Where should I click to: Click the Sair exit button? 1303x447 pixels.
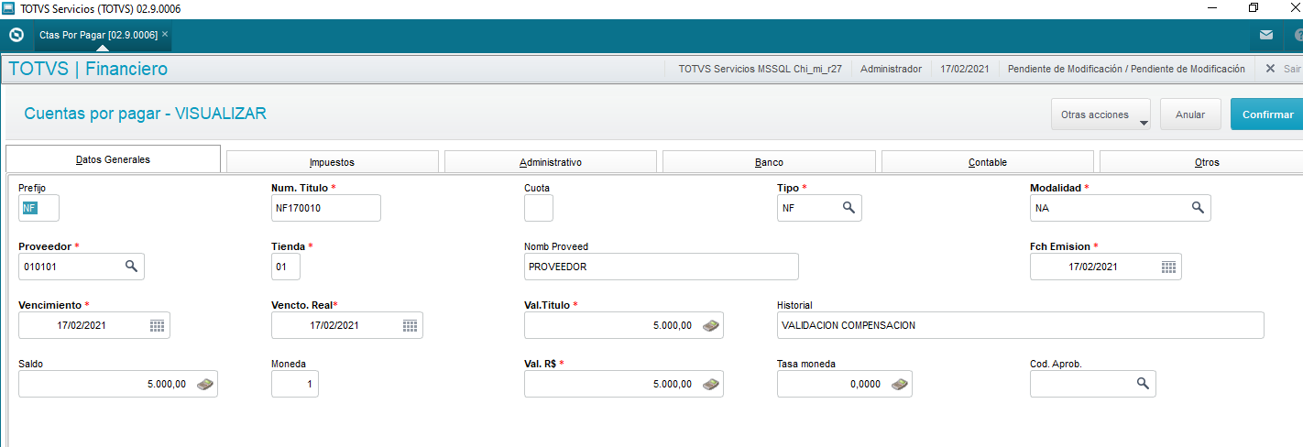pos(1284,69)
